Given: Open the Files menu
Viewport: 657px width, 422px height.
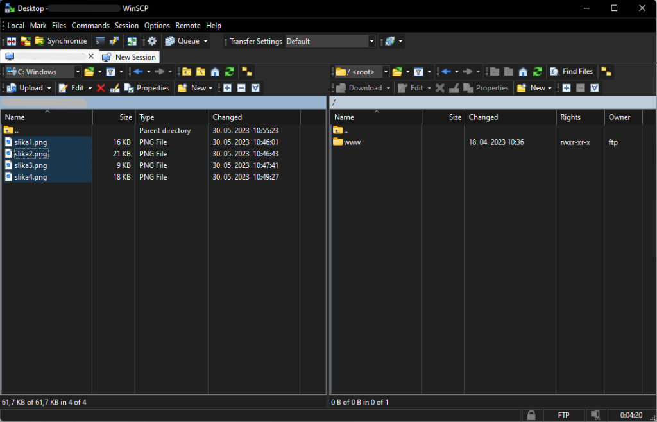Looking at the screenshot, I should click(59, 26).
